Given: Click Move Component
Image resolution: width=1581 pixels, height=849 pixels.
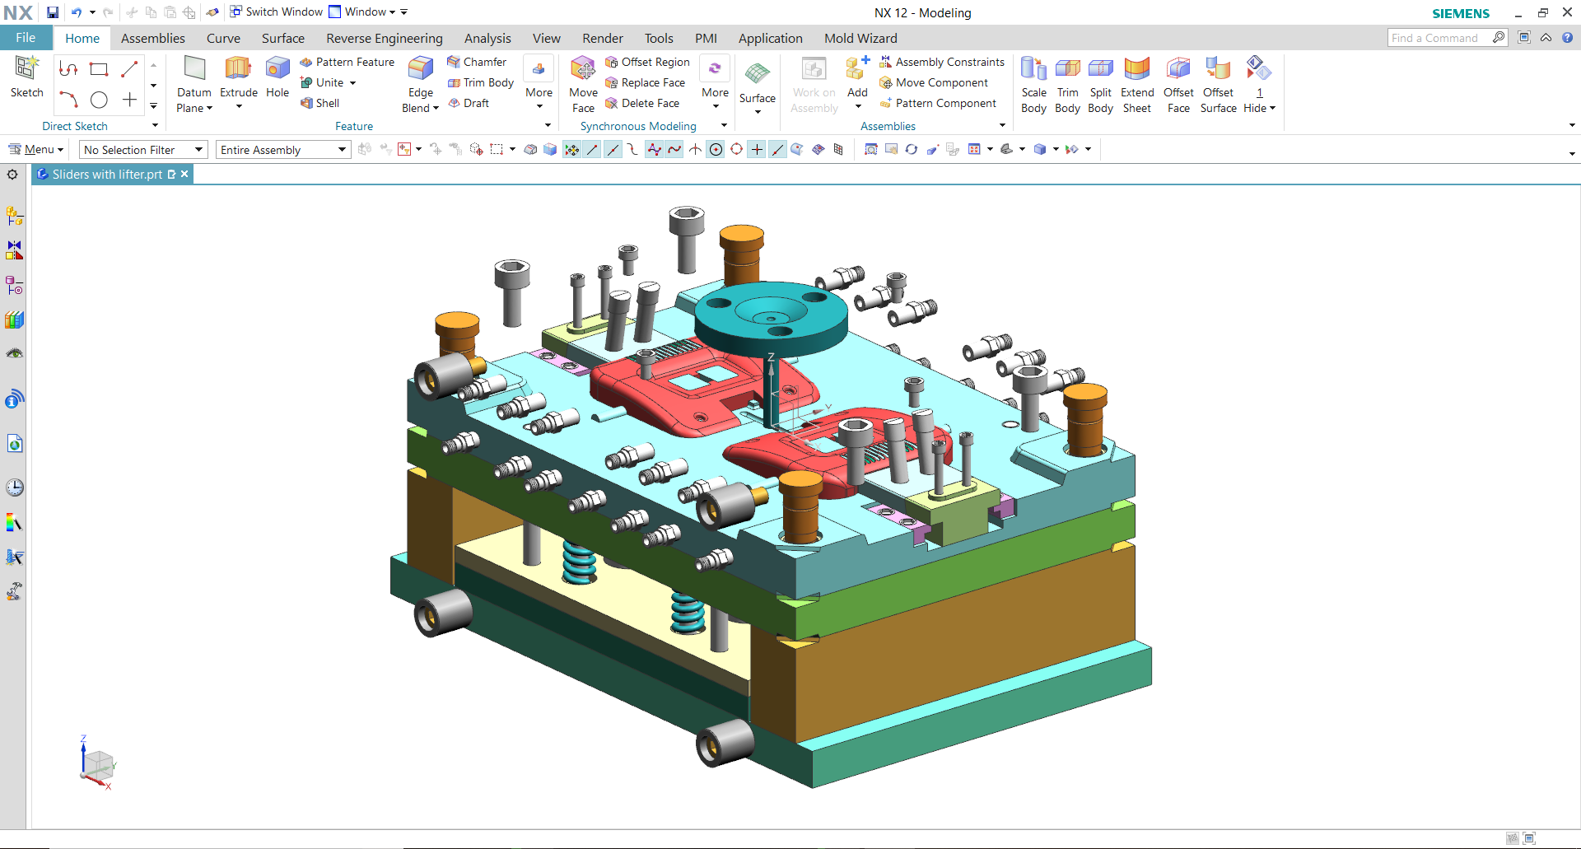Looking at the screenshot, I should pos(934,82).
